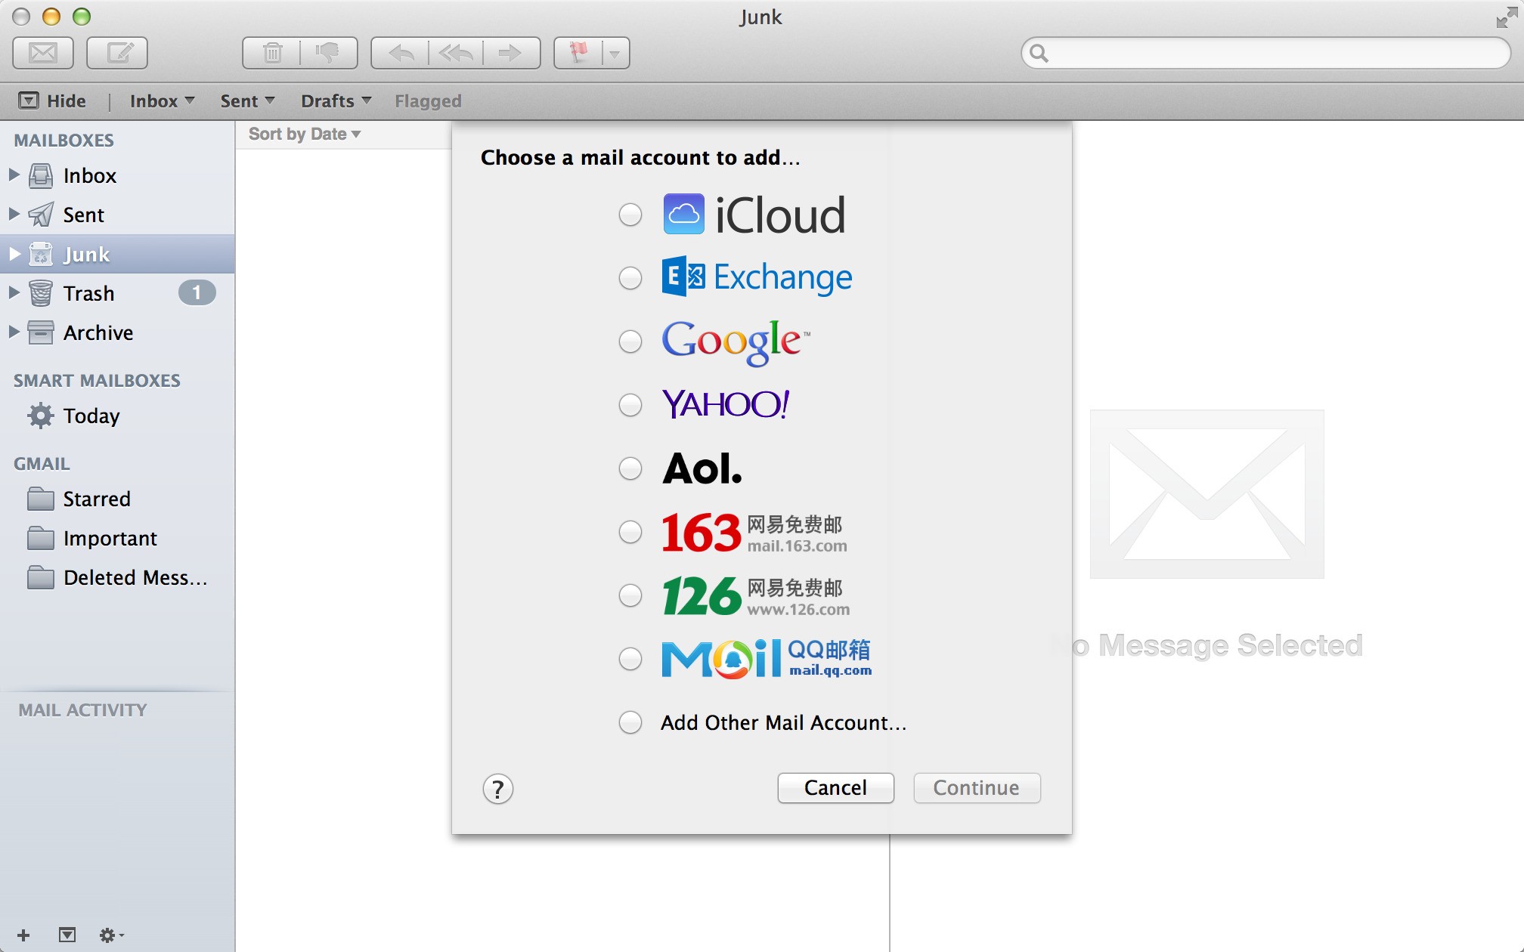This screenshot has width=1524, height=952.
Task: Expand the Trash mailbox disclosure triangle
Action: click(x=14, y=292)
